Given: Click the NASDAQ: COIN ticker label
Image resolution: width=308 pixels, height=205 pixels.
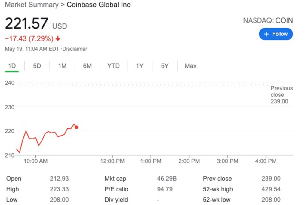Looking at the screenshot, I should 268,20.
